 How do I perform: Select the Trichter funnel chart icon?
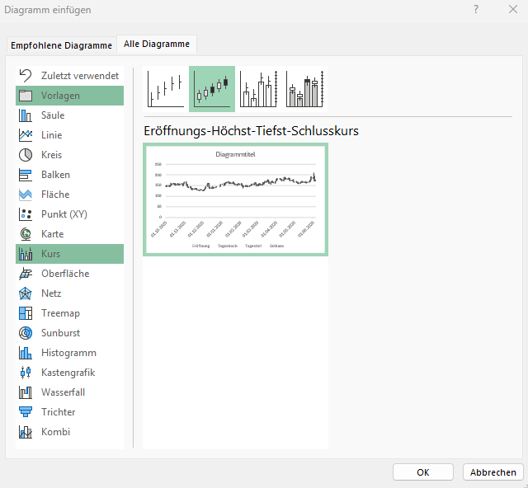pos(26,412)
